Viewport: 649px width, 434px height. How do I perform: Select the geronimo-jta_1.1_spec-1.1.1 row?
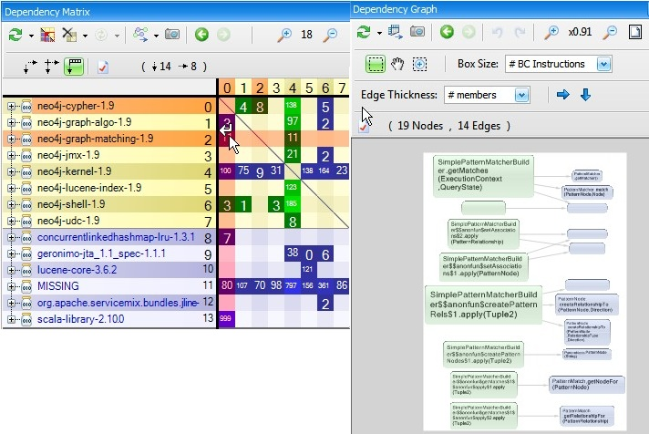(109, 253)
